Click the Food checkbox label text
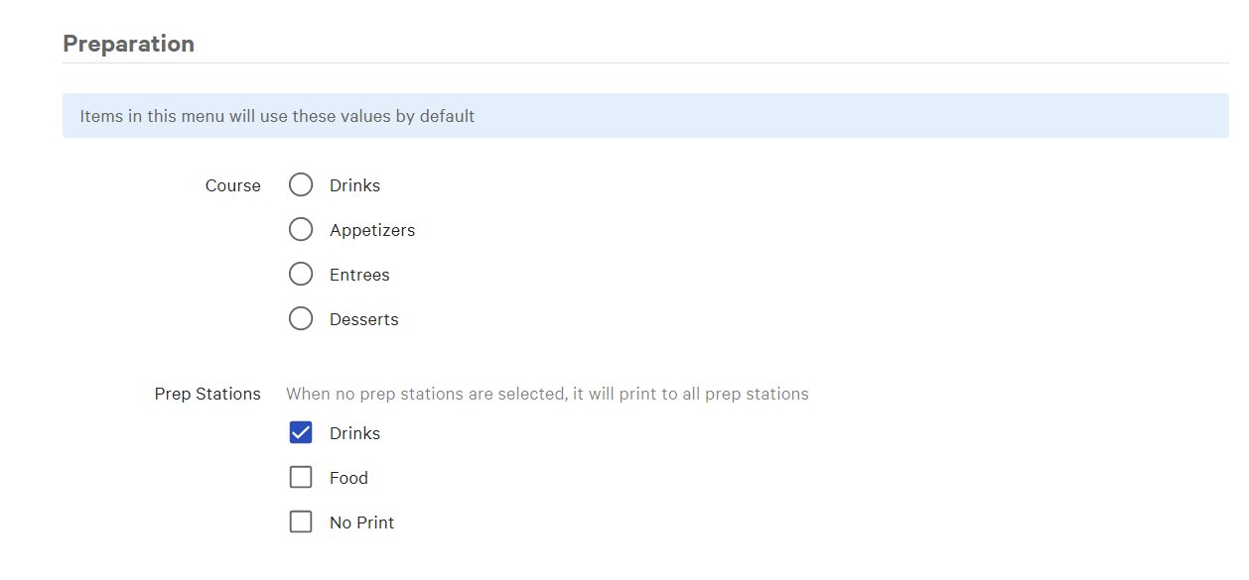Viewport: 1249px width, 580px height. point(348,477)
